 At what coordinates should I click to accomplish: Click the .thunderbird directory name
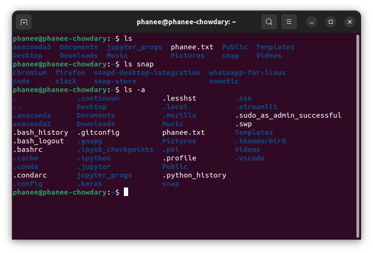click(x=260, y=141)
